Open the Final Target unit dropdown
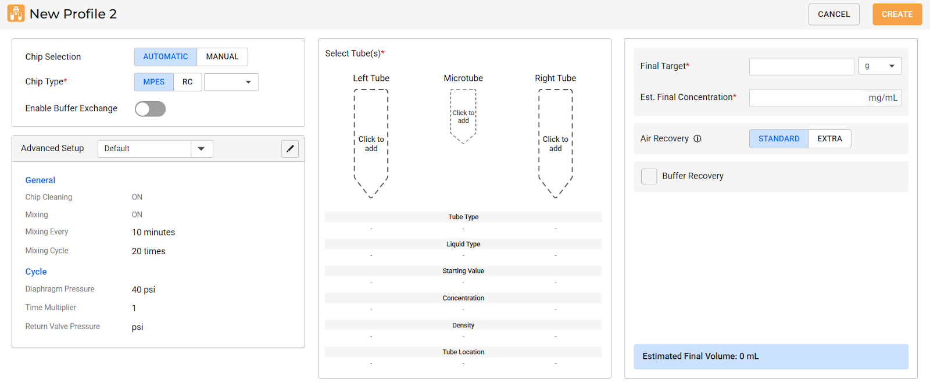 (x=879, y=66)
